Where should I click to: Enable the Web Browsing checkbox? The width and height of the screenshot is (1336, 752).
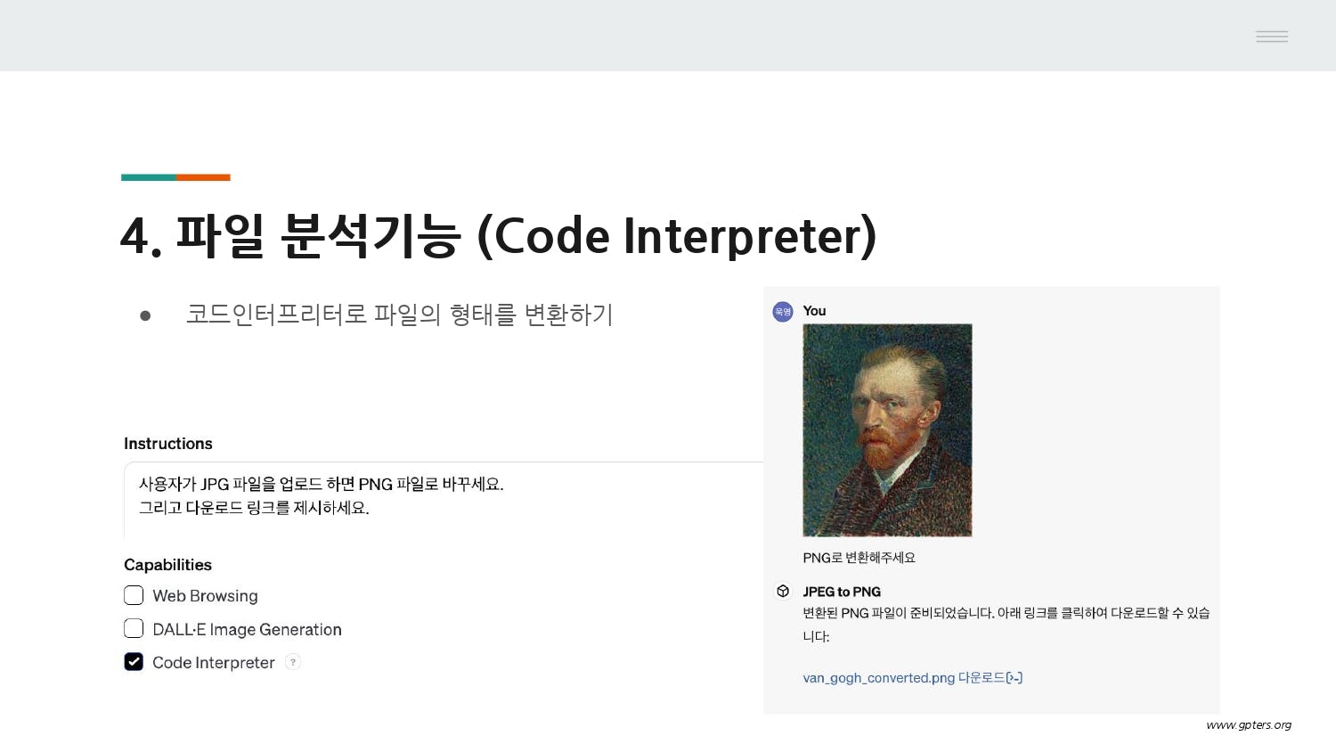click(134, 595)
